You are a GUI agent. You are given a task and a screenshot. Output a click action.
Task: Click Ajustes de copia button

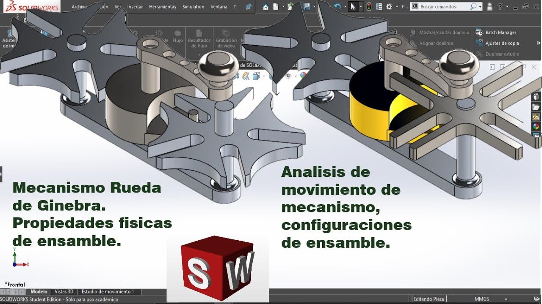point(497,43)
